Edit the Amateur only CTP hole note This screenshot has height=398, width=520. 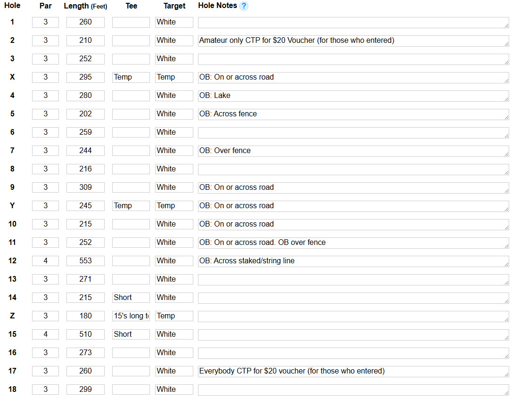[354, 41]
